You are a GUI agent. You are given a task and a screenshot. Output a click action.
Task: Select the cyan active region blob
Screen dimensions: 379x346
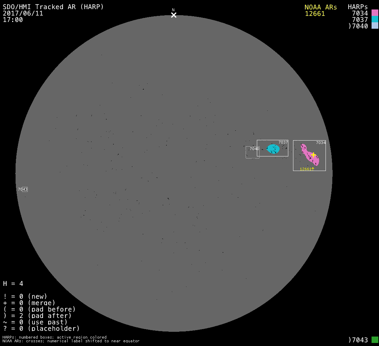click(x=273, y=149)
